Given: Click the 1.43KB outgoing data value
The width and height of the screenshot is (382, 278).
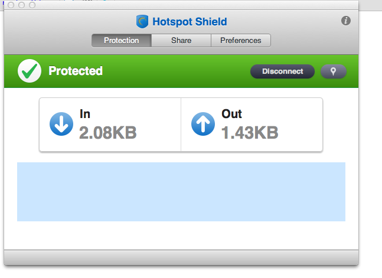Looking at the screenshot, I should (250, 133).
